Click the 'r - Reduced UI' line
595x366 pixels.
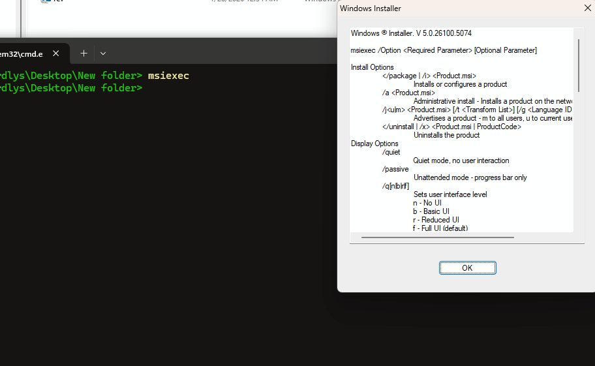[436, 220]
